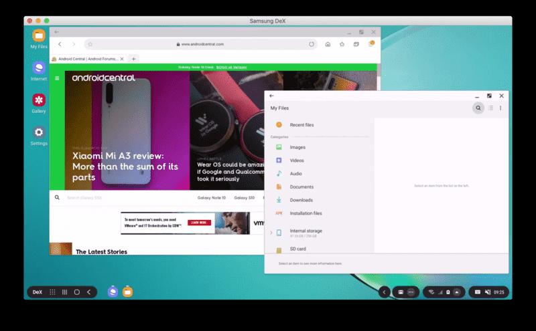This screenshot has height=331, width=536.
Task: Go back in browser navigation
Action: click(60, 44)
